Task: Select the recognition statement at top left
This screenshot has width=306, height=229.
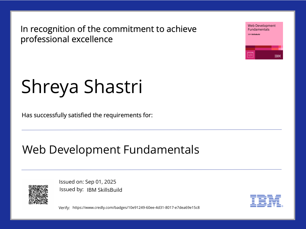Action: pyautogui.click(x=108, y=34)
